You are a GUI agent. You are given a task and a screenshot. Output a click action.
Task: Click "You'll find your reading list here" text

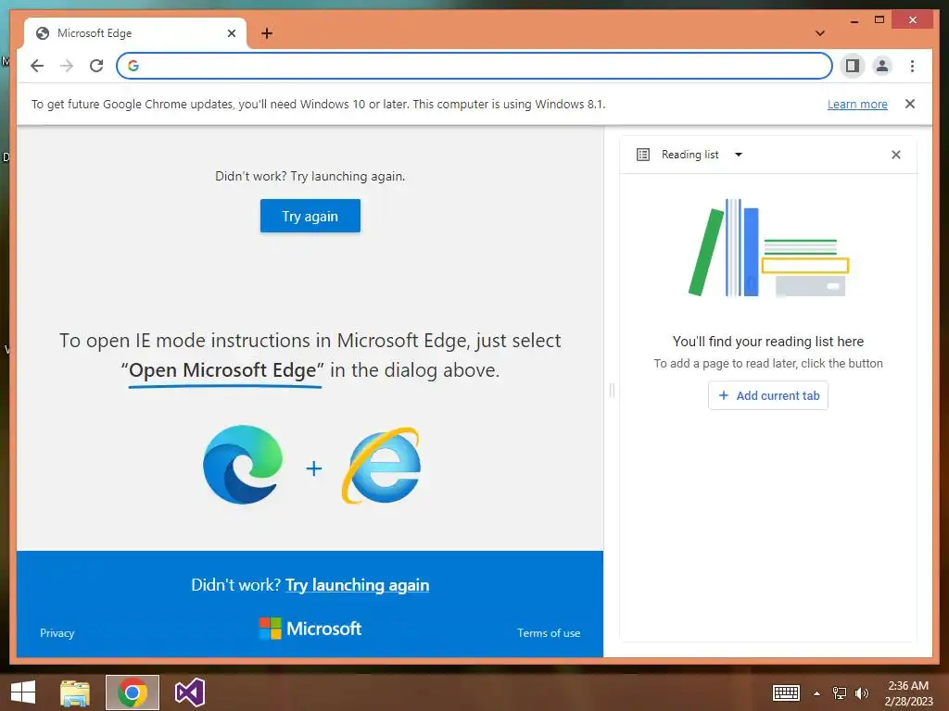[x=768, y=342]
